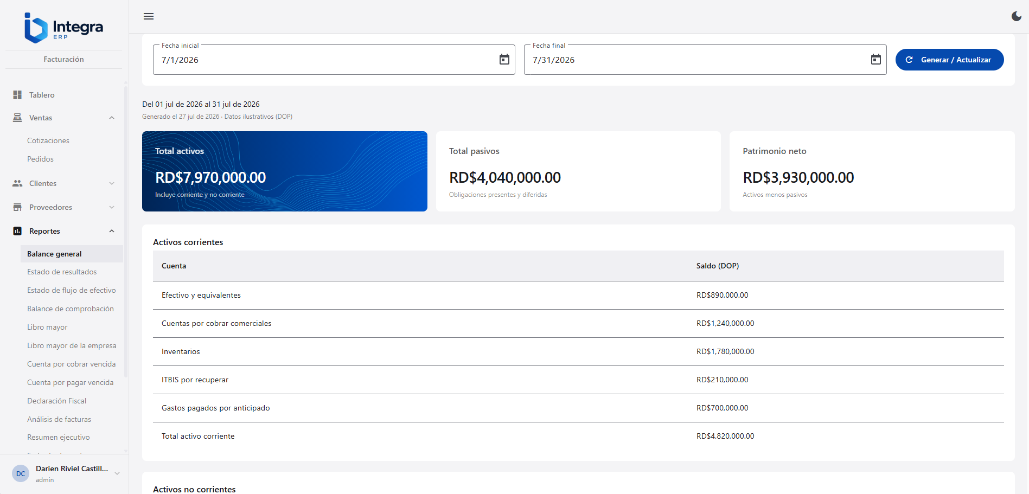Image resolution: width=1029 pixels, height=494 pixels.
Task: Select the Total activo corriente row
Action: 578,436
